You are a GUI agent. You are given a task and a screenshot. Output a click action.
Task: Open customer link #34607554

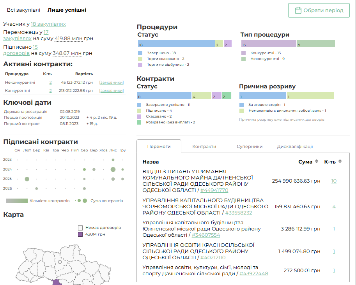click(x=206, y=235)
